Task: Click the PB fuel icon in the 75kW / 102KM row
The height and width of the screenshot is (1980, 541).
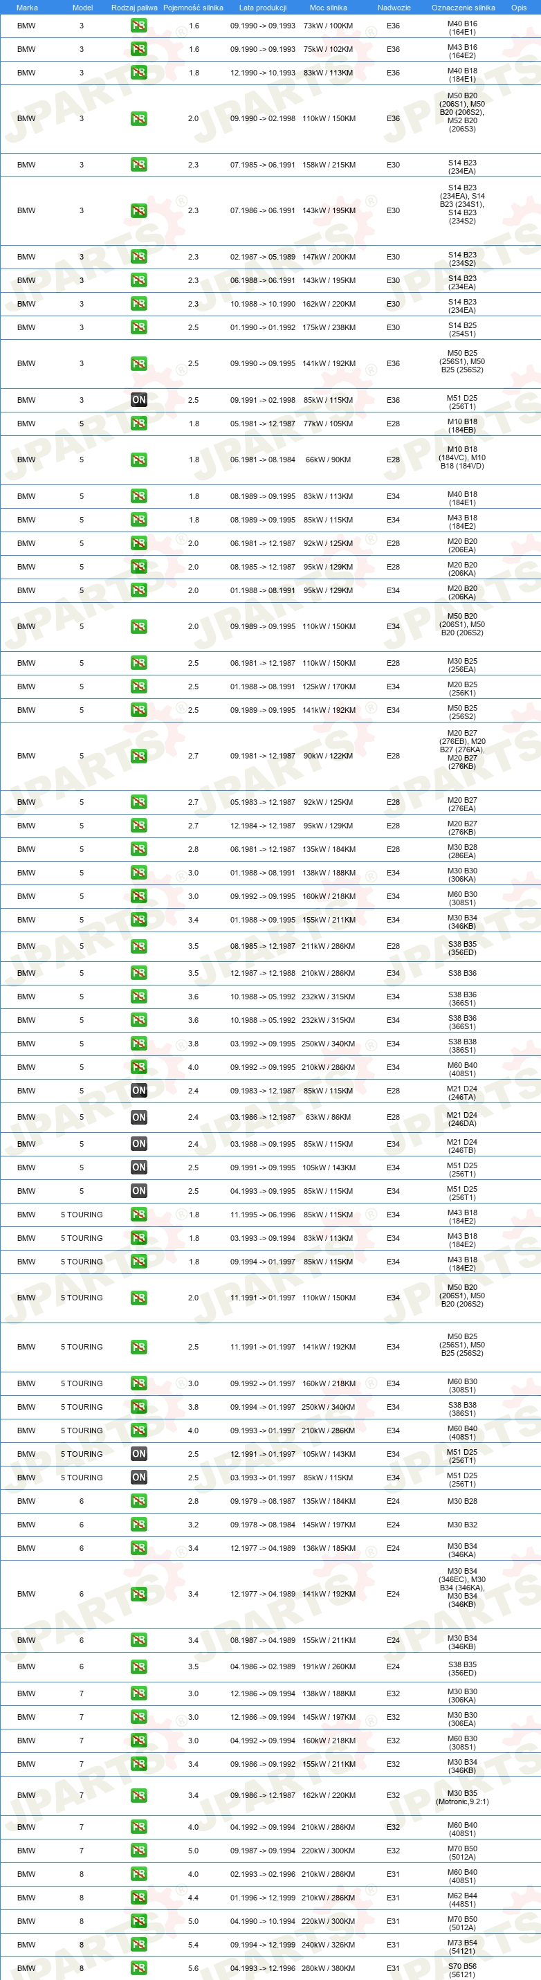Action: pos(138,49)
